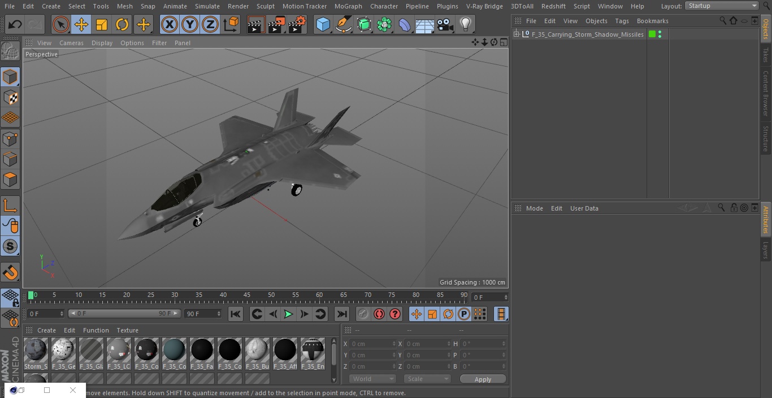
Task: Select the Live Selection tool
Action: pos(60,24)
